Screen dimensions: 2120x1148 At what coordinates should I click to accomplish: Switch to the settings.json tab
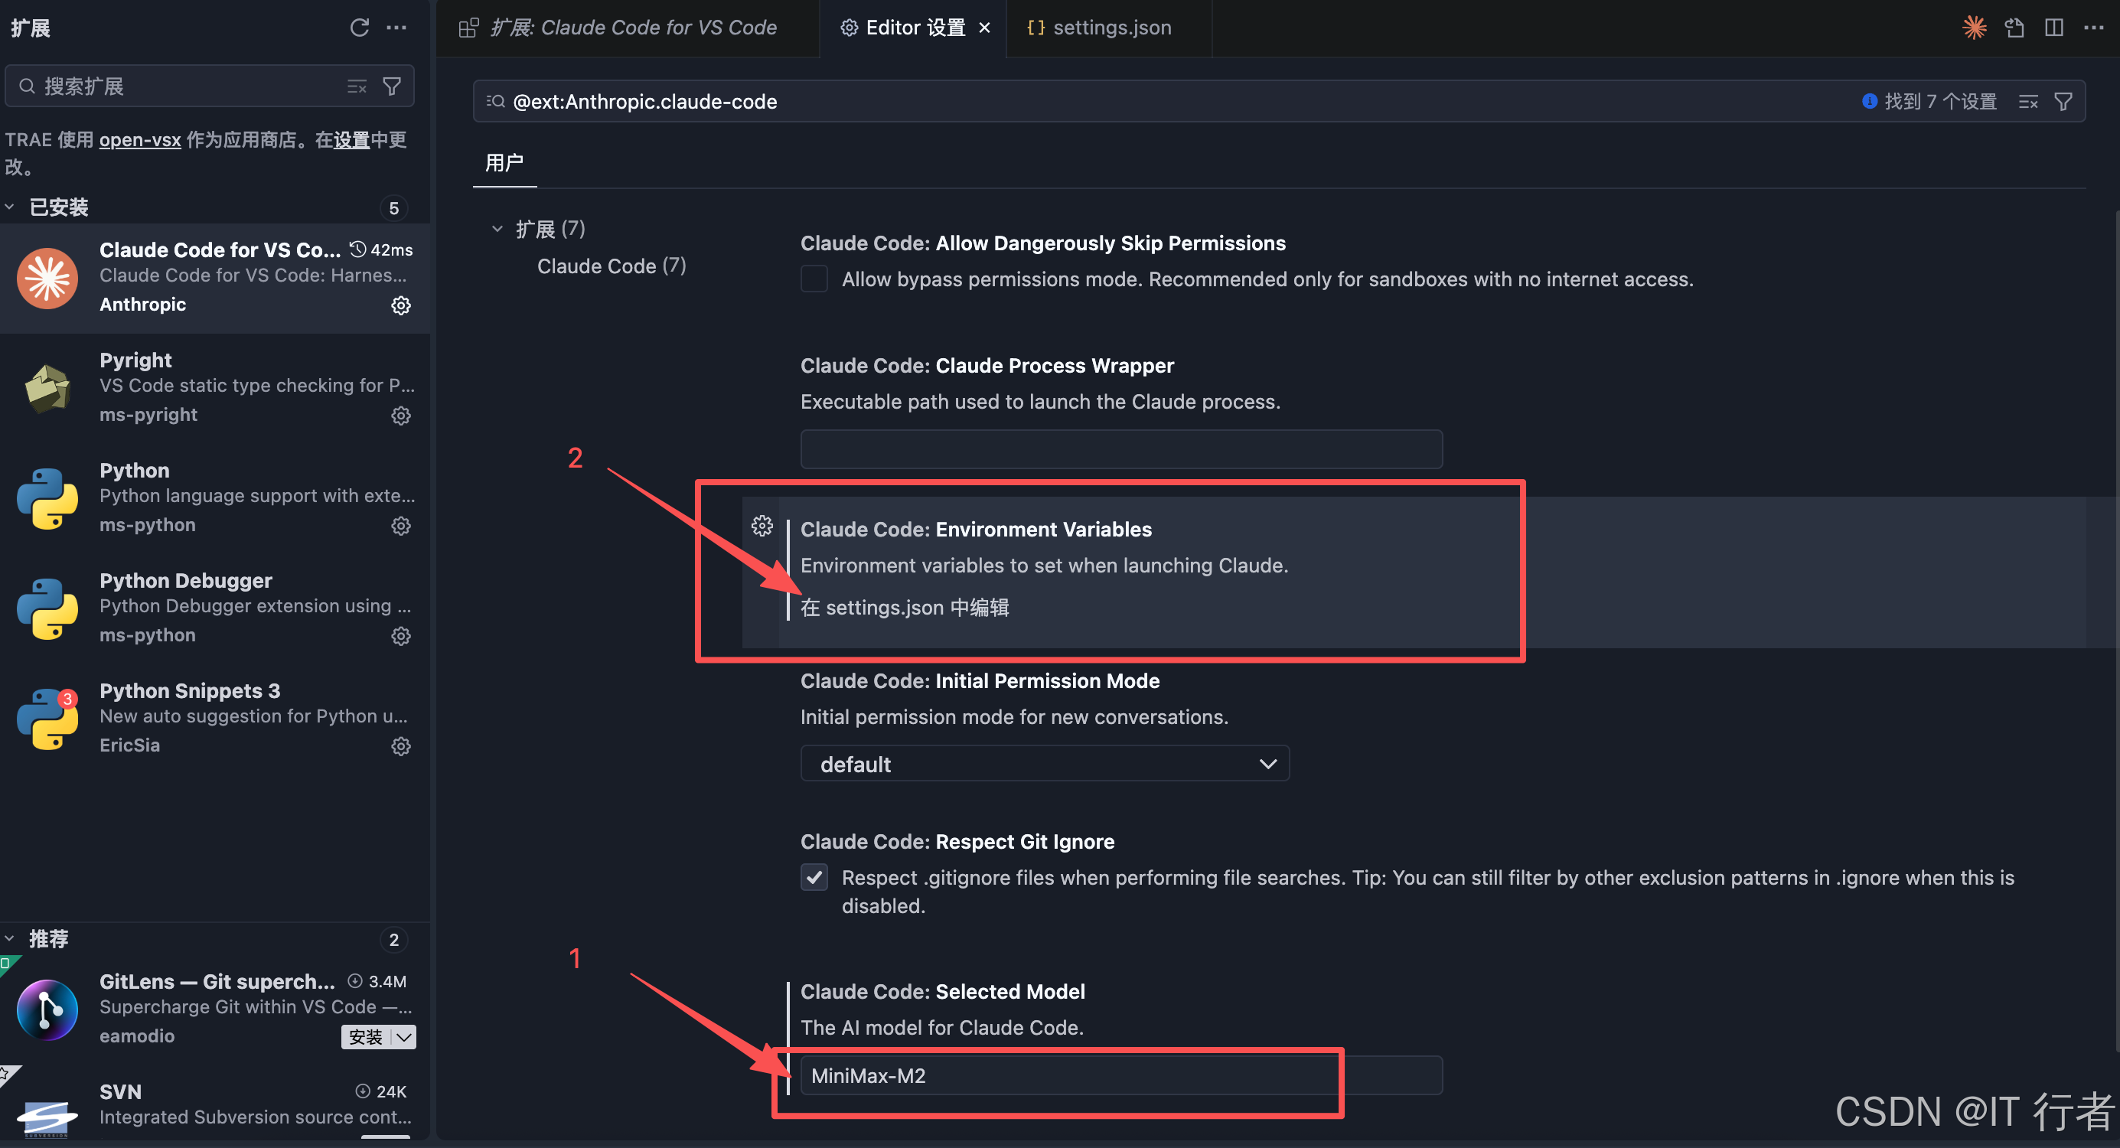pyautogui.click(x=1111, y=27)
